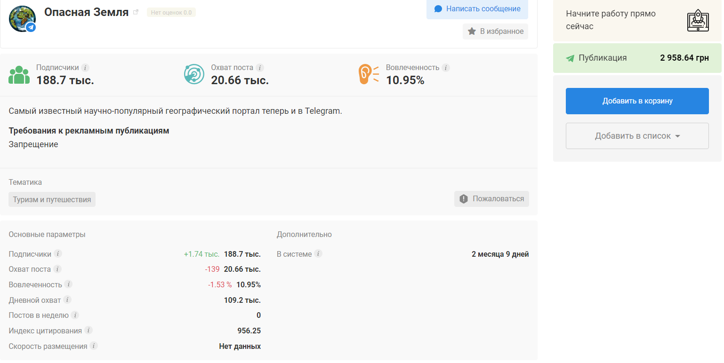Image resolution: width=724 pixels, height=363 pixels.
Task: Select the Туризм и путешествия topic tag
Action: [52, 199]
